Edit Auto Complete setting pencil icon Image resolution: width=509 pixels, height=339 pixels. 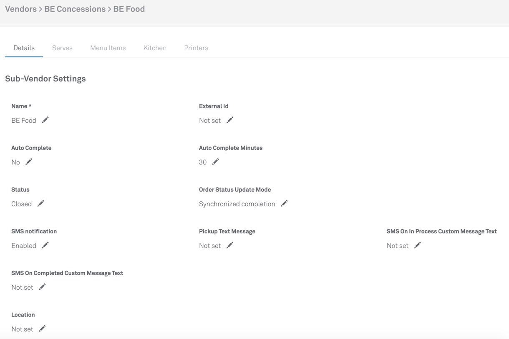29,162
